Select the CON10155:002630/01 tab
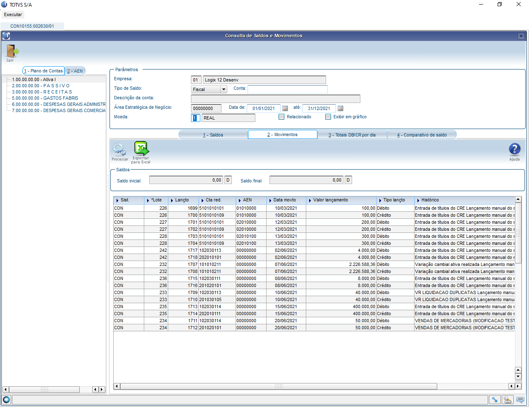Image resolution: width=529 pixels, height=407 pixels. click(x=32, y=26)
